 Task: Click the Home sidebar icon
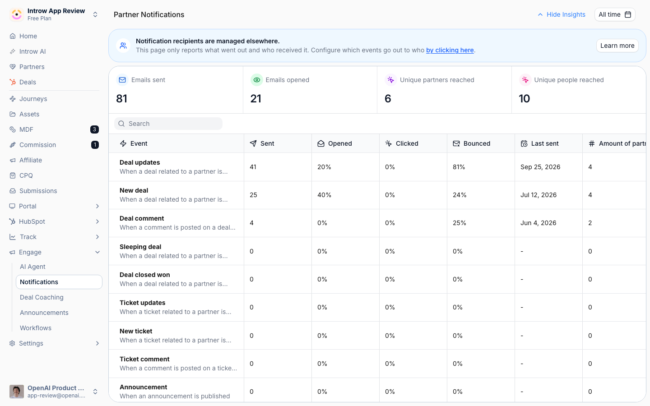(13, 36)
